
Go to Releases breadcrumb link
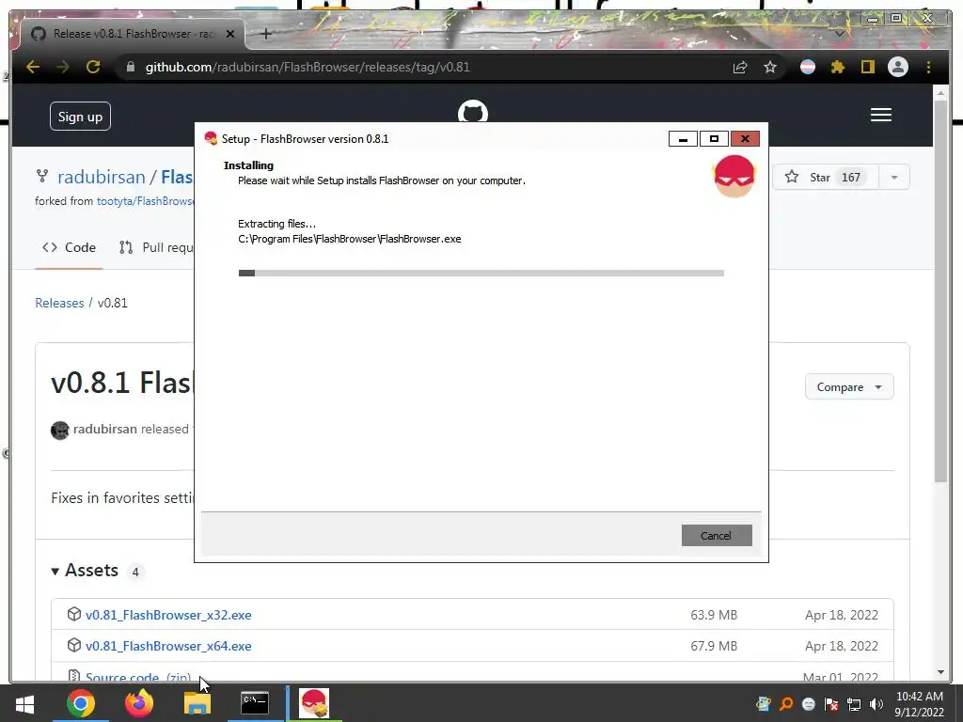pos(59,303)
